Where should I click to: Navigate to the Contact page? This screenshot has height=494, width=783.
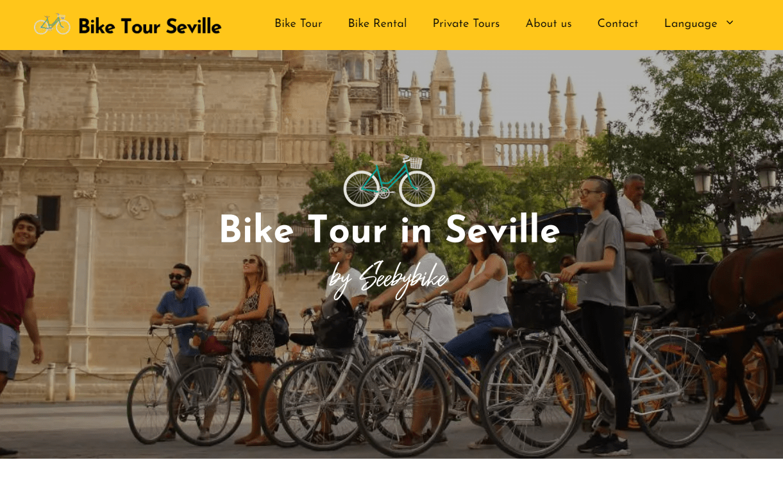point(618,24)
